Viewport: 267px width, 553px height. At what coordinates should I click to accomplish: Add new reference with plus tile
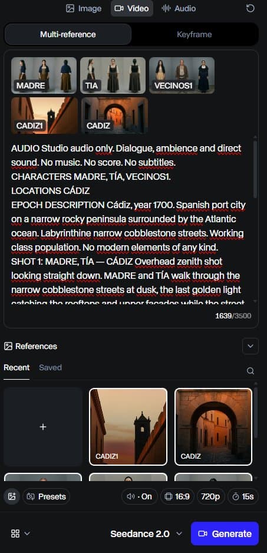coord(43,427)
